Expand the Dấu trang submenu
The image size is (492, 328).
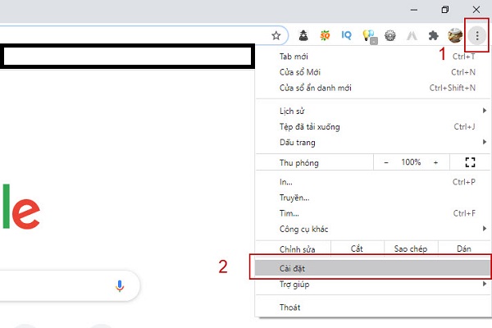tap(372, 142)
